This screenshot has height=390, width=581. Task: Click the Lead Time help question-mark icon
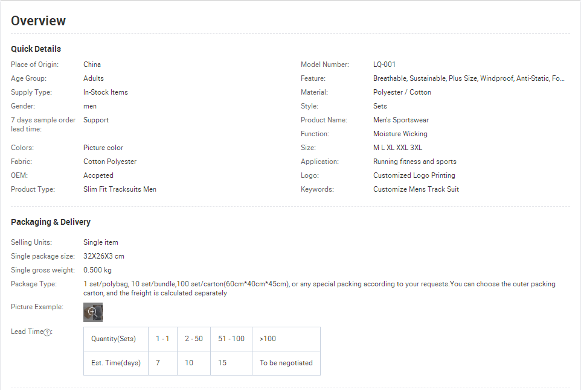(x=47, y=332)
